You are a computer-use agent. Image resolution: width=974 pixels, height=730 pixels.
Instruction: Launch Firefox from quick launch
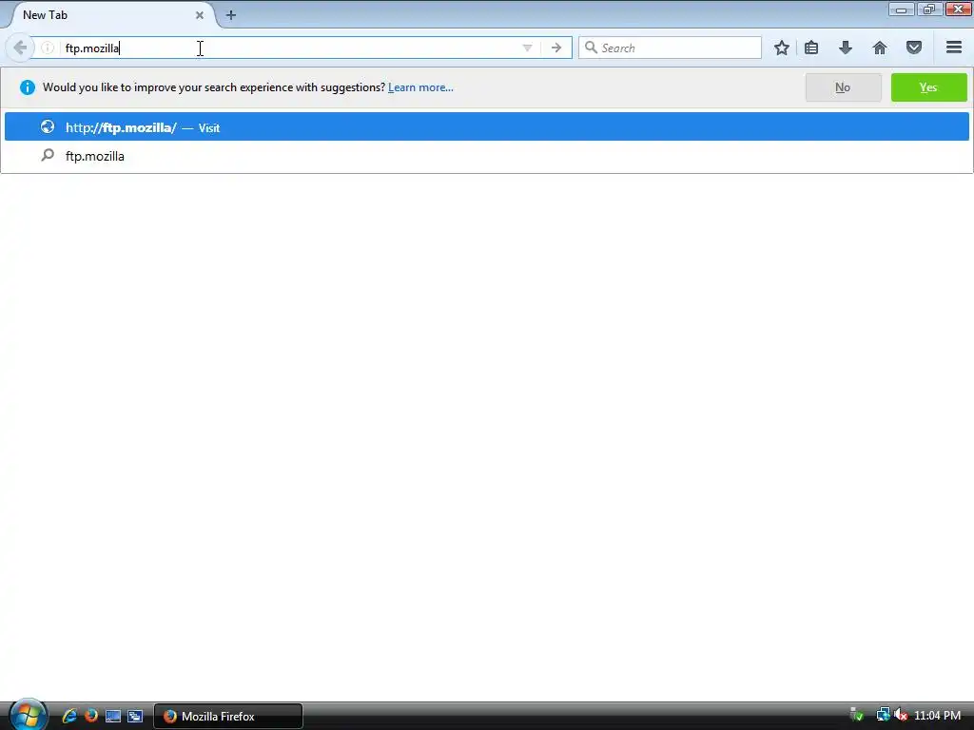click(91, 716)
